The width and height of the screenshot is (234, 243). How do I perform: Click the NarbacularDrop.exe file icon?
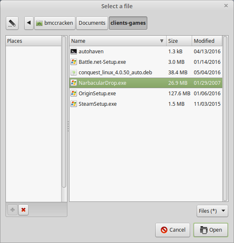click(74, 83)
